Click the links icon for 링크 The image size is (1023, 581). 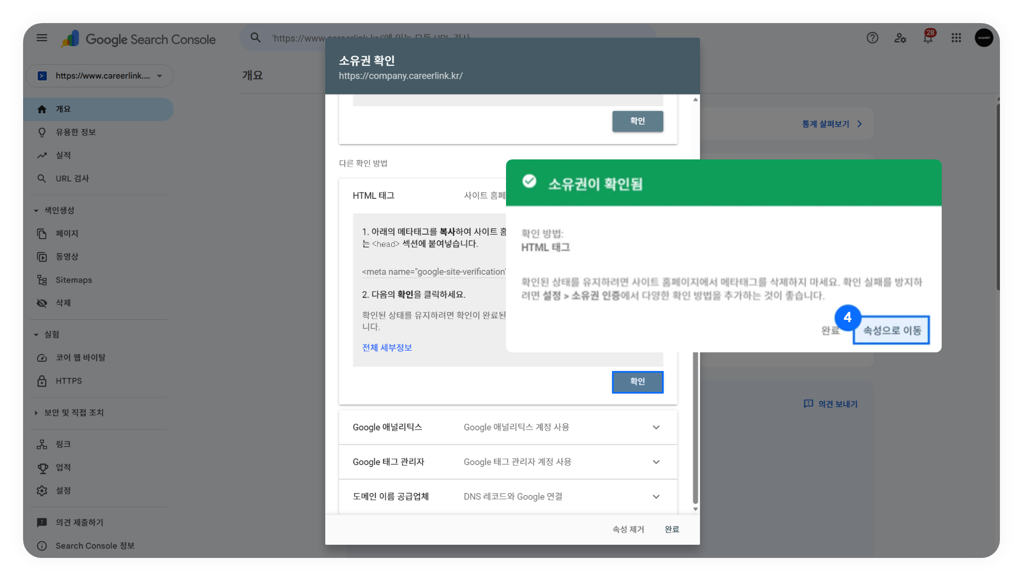pos(42,444)
